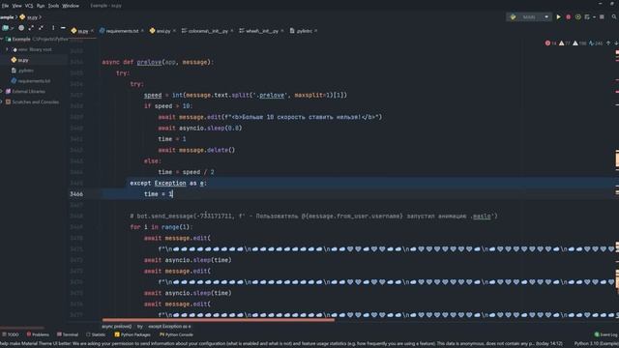The image size is (619, 348).
Task: Jump to previous highlighted error arrow
Action: [608, 43]
